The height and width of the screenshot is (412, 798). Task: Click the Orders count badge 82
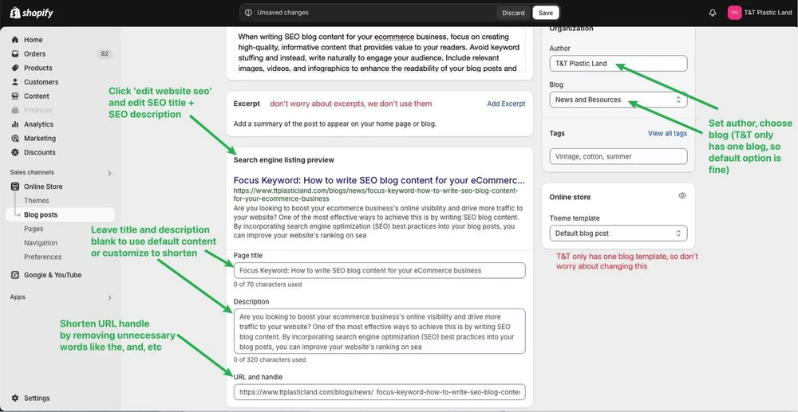pos(105,54)
